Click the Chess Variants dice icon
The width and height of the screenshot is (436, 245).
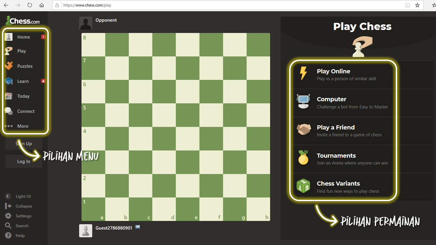point(303,186)
